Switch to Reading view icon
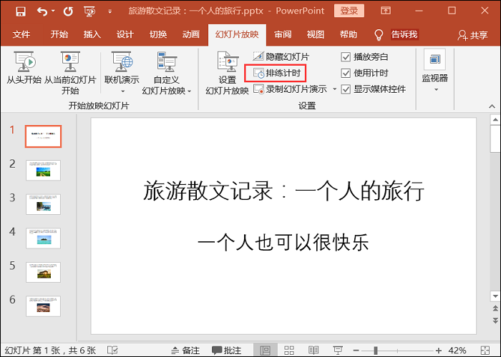This screenshot has width=501, height=357. click(x=313, y=351)
